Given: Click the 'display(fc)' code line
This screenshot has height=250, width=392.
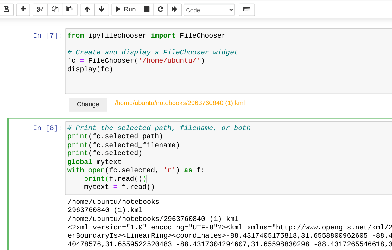Looking at the screenshot, I should (x=90, y=69).
